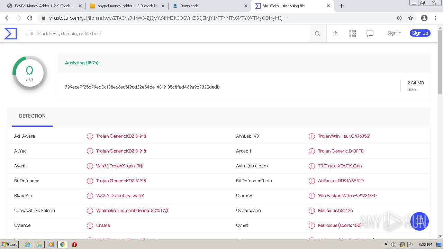This screenshot has width=443, height=249.
Task: Click Chrome forward arrow
Action: point(19,18)
